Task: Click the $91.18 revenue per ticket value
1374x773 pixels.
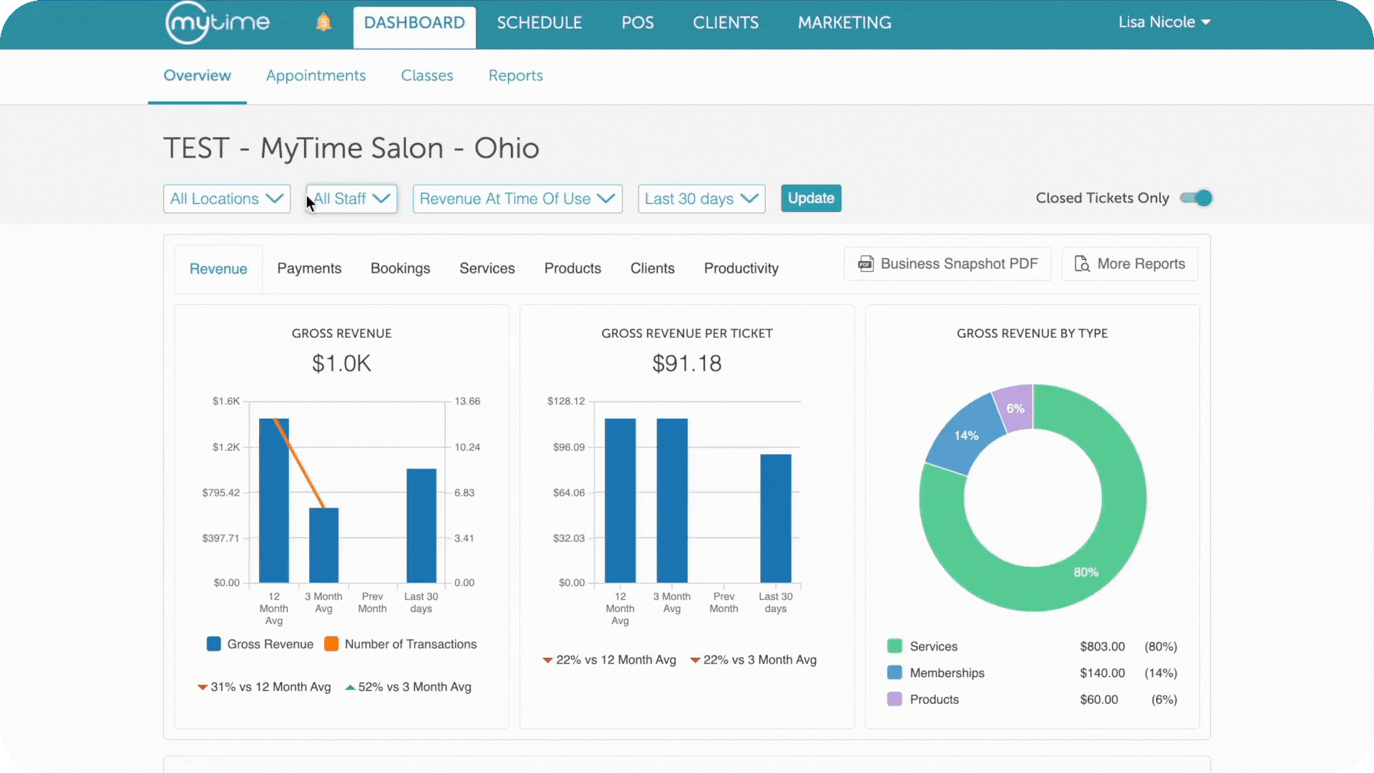Action: pos(687,364)
